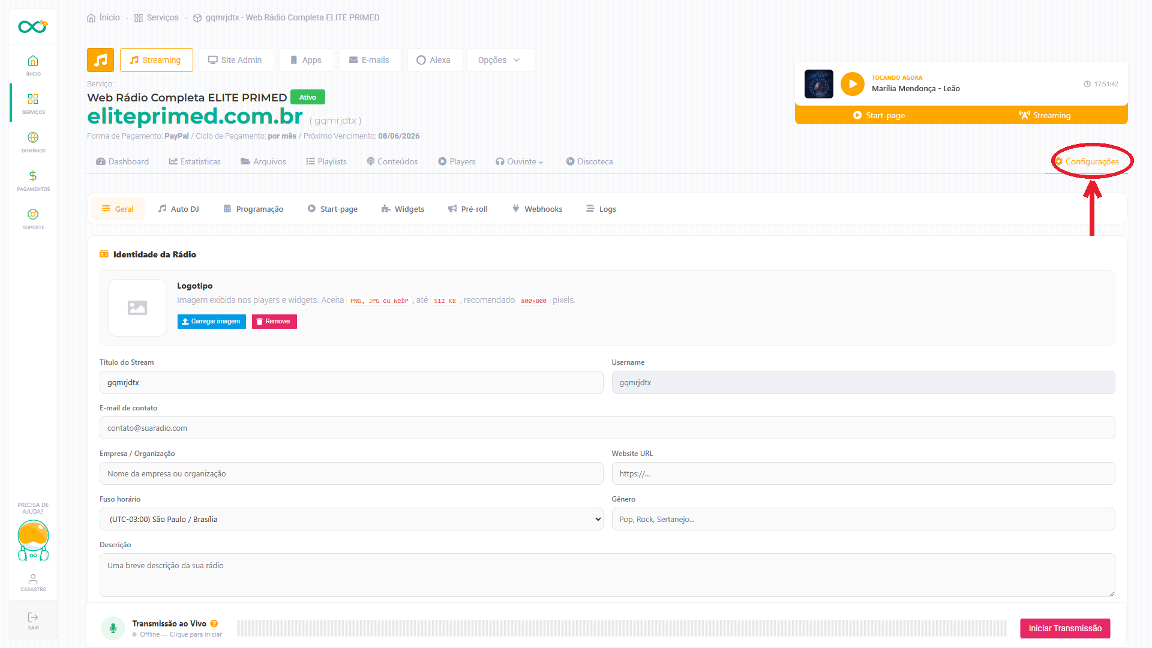Viewport: 1152px width, 648px height.
Task: Select the Start-page settings tab
Action: click(x=332, y=209)
